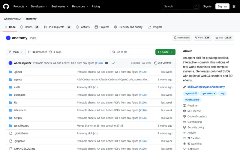
Task: Click the open-source topic tag
Action: tap(208, 93)
